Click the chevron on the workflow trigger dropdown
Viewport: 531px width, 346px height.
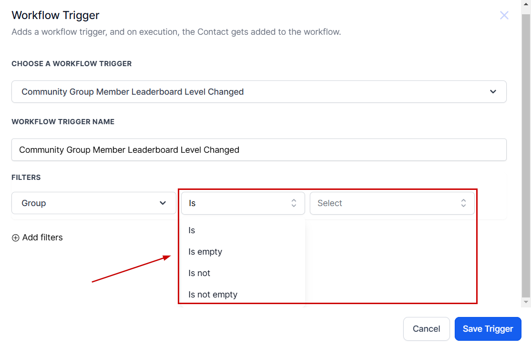coord(493,92)
